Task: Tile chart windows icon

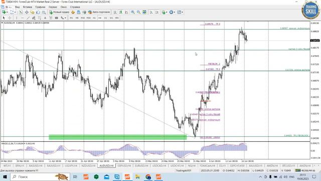Action: pos(144,12)
